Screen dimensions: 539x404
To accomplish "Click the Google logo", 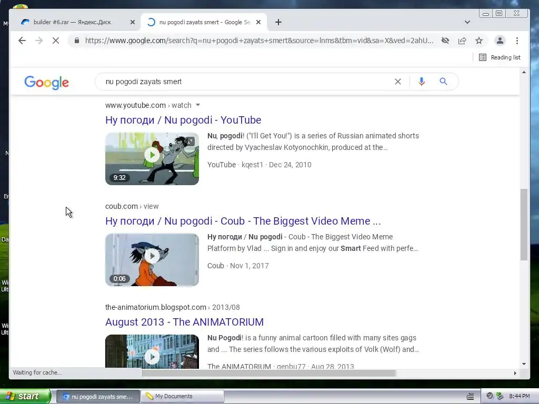I will [x=47, y=82].
